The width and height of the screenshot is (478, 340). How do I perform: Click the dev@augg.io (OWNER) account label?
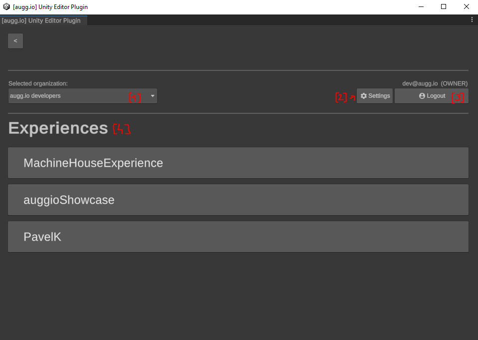[x=435, y=83]
